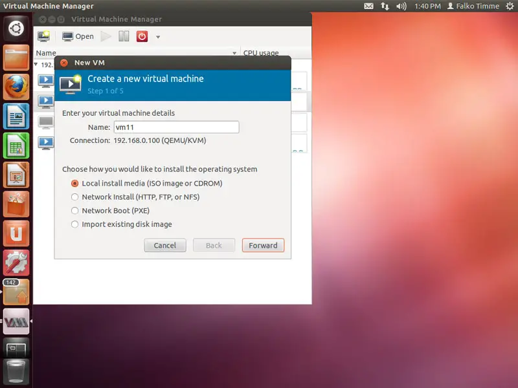Click the red Shut Down power icon
The width and height of the screenshot is (518, 388).
pyautogui.click(x=142, y=36)
